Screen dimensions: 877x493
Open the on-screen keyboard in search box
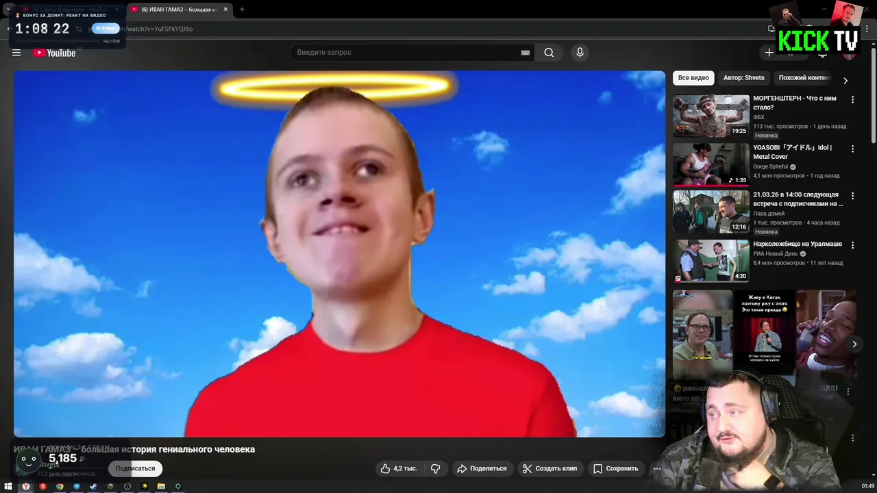pos(526,53)
